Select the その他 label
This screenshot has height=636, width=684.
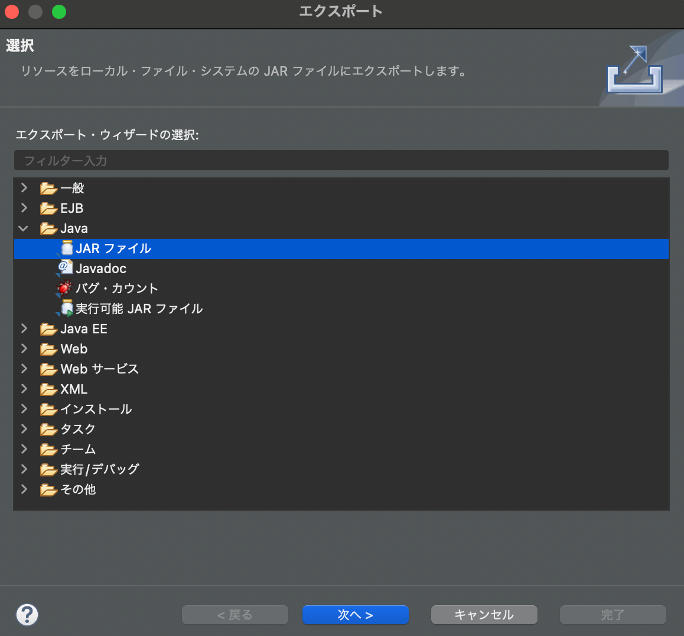coord(78,489)
